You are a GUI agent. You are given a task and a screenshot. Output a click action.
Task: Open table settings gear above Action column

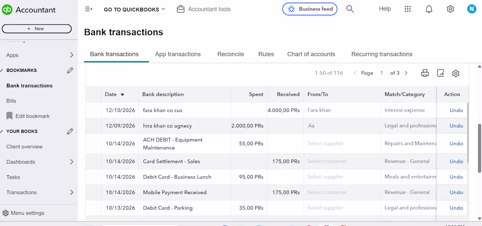click(x=456, y=73)
